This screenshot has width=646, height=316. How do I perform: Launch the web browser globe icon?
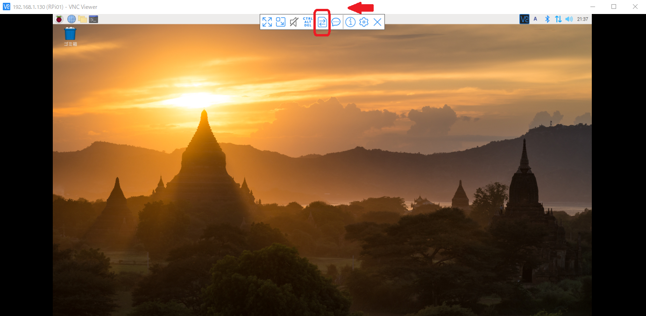click(71, 19)
